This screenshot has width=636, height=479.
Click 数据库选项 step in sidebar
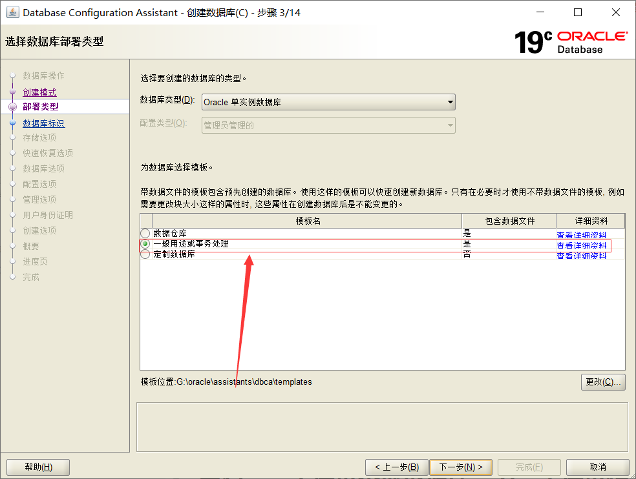click(x=43, y=168)
